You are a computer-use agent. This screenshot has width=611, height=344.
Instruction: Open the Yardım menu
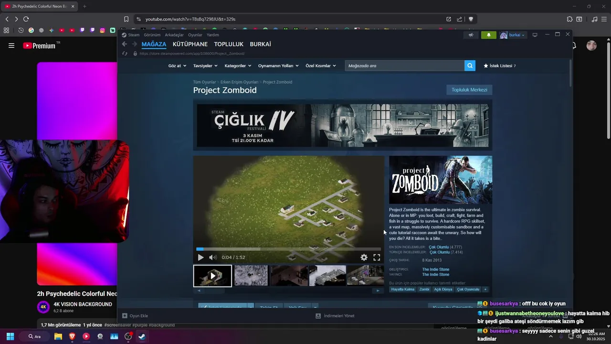pos(212,35)
